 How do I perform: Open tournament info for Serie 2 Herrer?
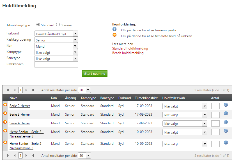click(226, 105)
